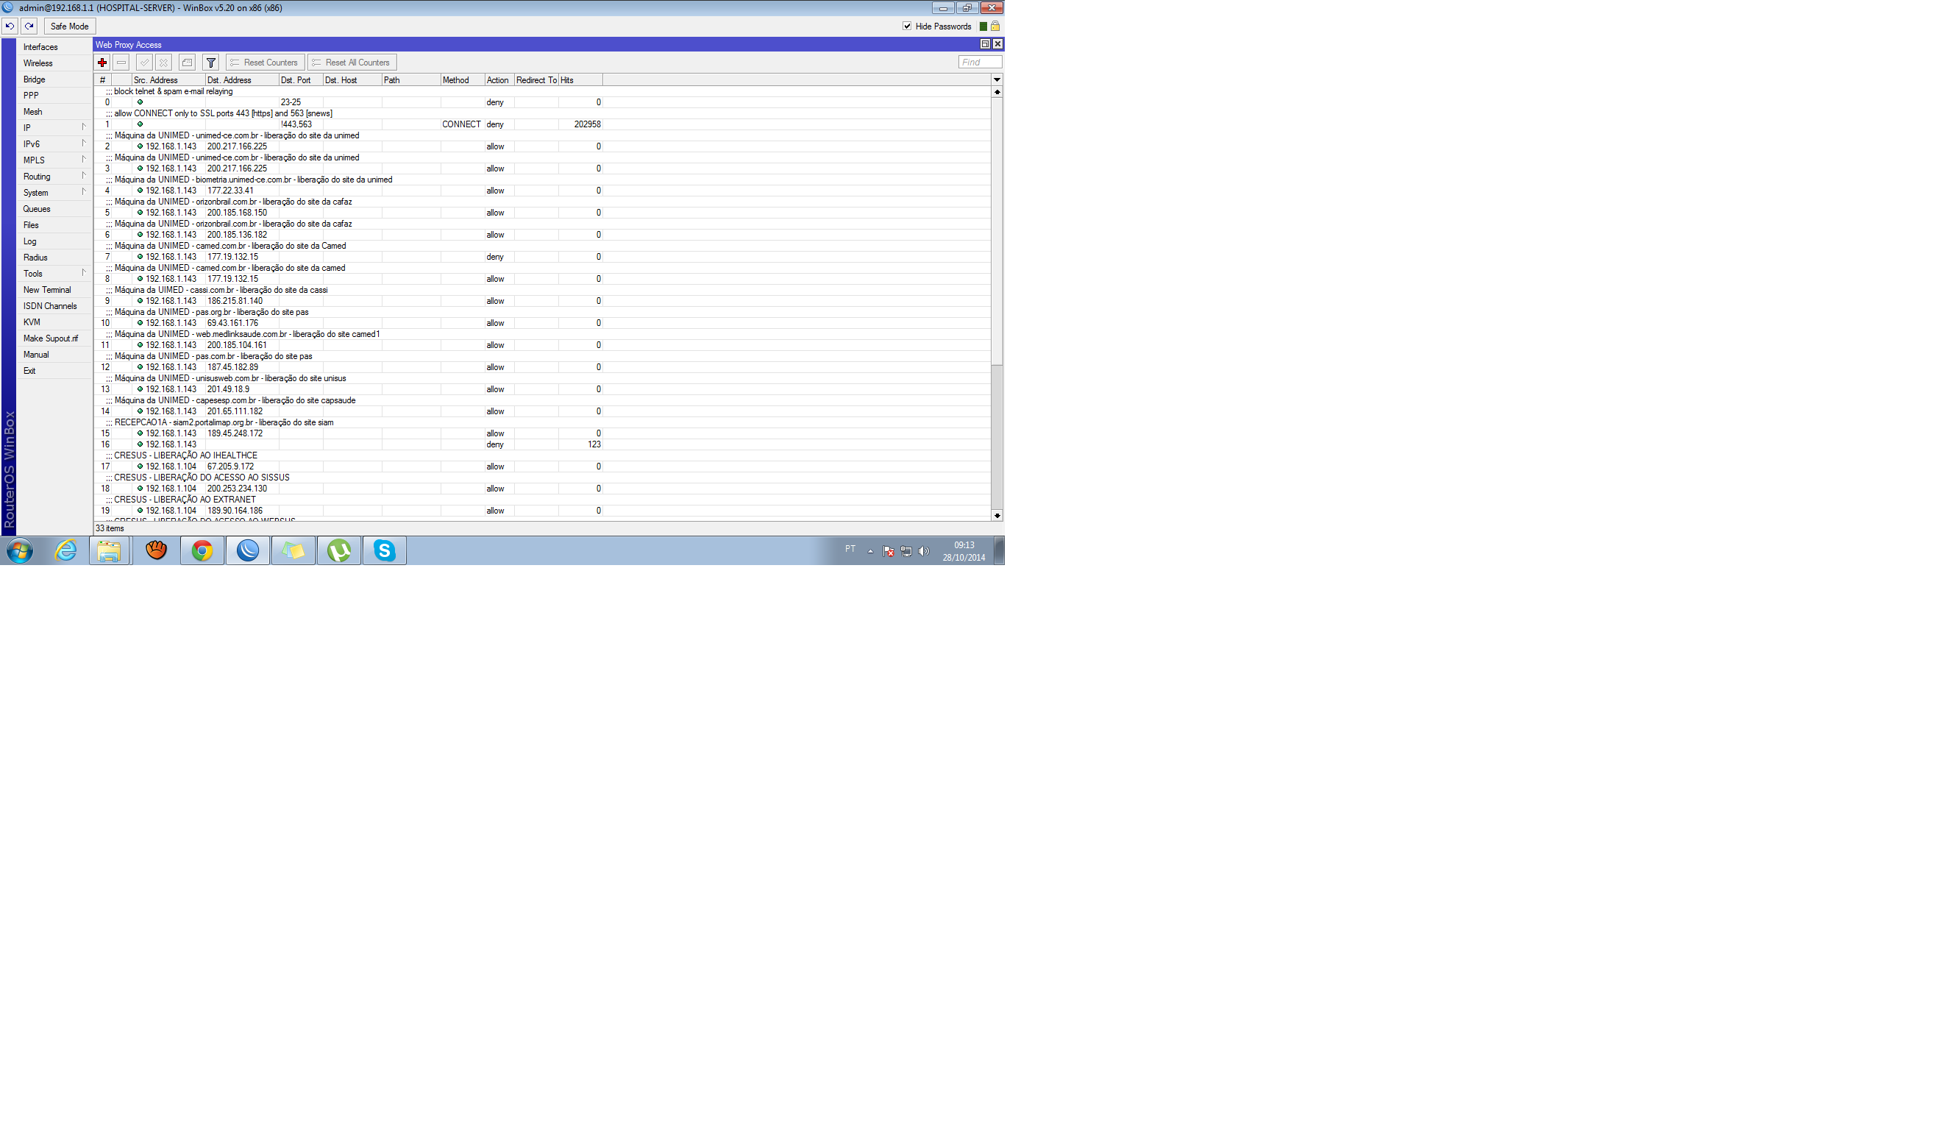Viewport: 1939px width, 1139px height.
Task: Open Windows Explorer folder on taskbar
Action: [110, 550]
